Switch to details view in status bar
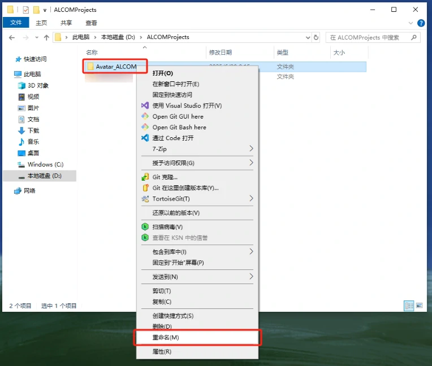Screen dimensions: 432x366 [x=409, y=306]
